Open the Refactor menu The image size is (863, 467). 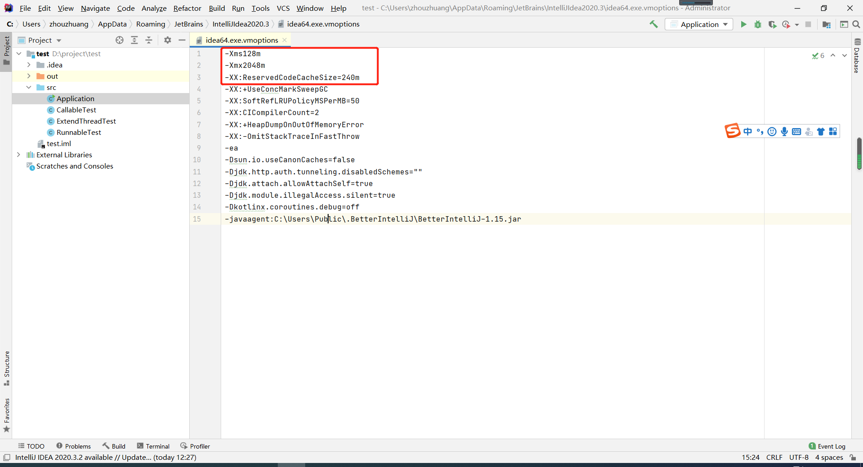(x=187, y=8)
